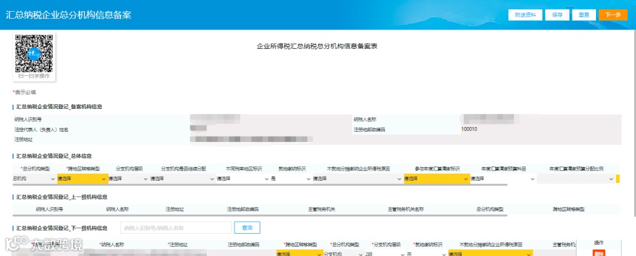Focus the 纳税人识别号/纳税人名称 search field
Screen dimensions: 636x256
pyautogui.click(x=176, y=228)
